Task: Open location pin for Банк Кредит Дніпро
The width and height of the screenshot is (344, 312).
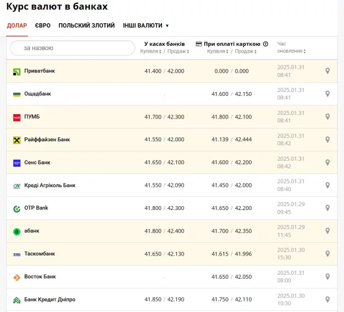Action: coord(327,300)
